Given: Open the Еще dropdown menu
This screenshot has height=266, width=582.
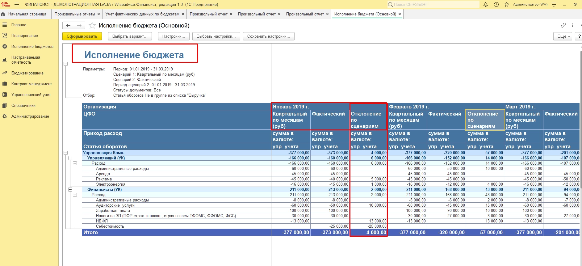Looking at the screenshot, I should (x=563, y=36).
